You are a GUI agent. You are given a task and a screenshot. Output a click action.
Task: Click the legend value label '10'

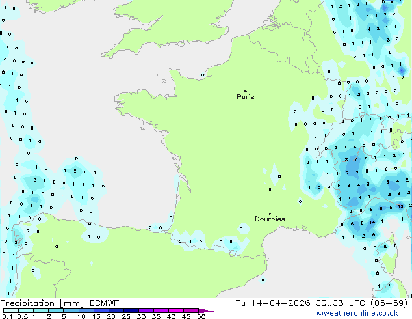[x=81, y=316]
